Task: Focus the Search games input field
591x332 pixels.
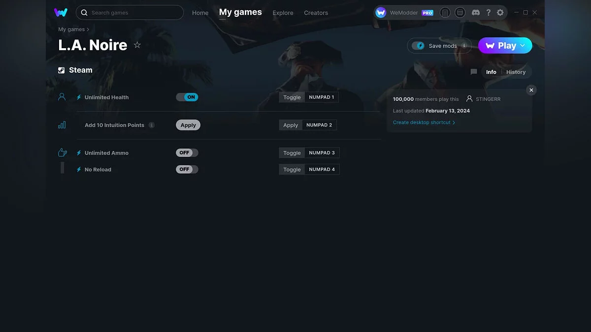Action: coord(133,13)
